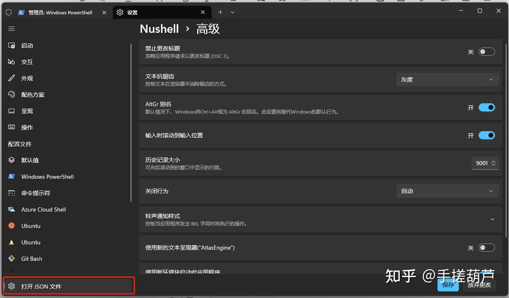The height and width of the screenshot is (298, 509).
Task: Turn off 输入时滚动到输入位置
Action: click(486, 135)
